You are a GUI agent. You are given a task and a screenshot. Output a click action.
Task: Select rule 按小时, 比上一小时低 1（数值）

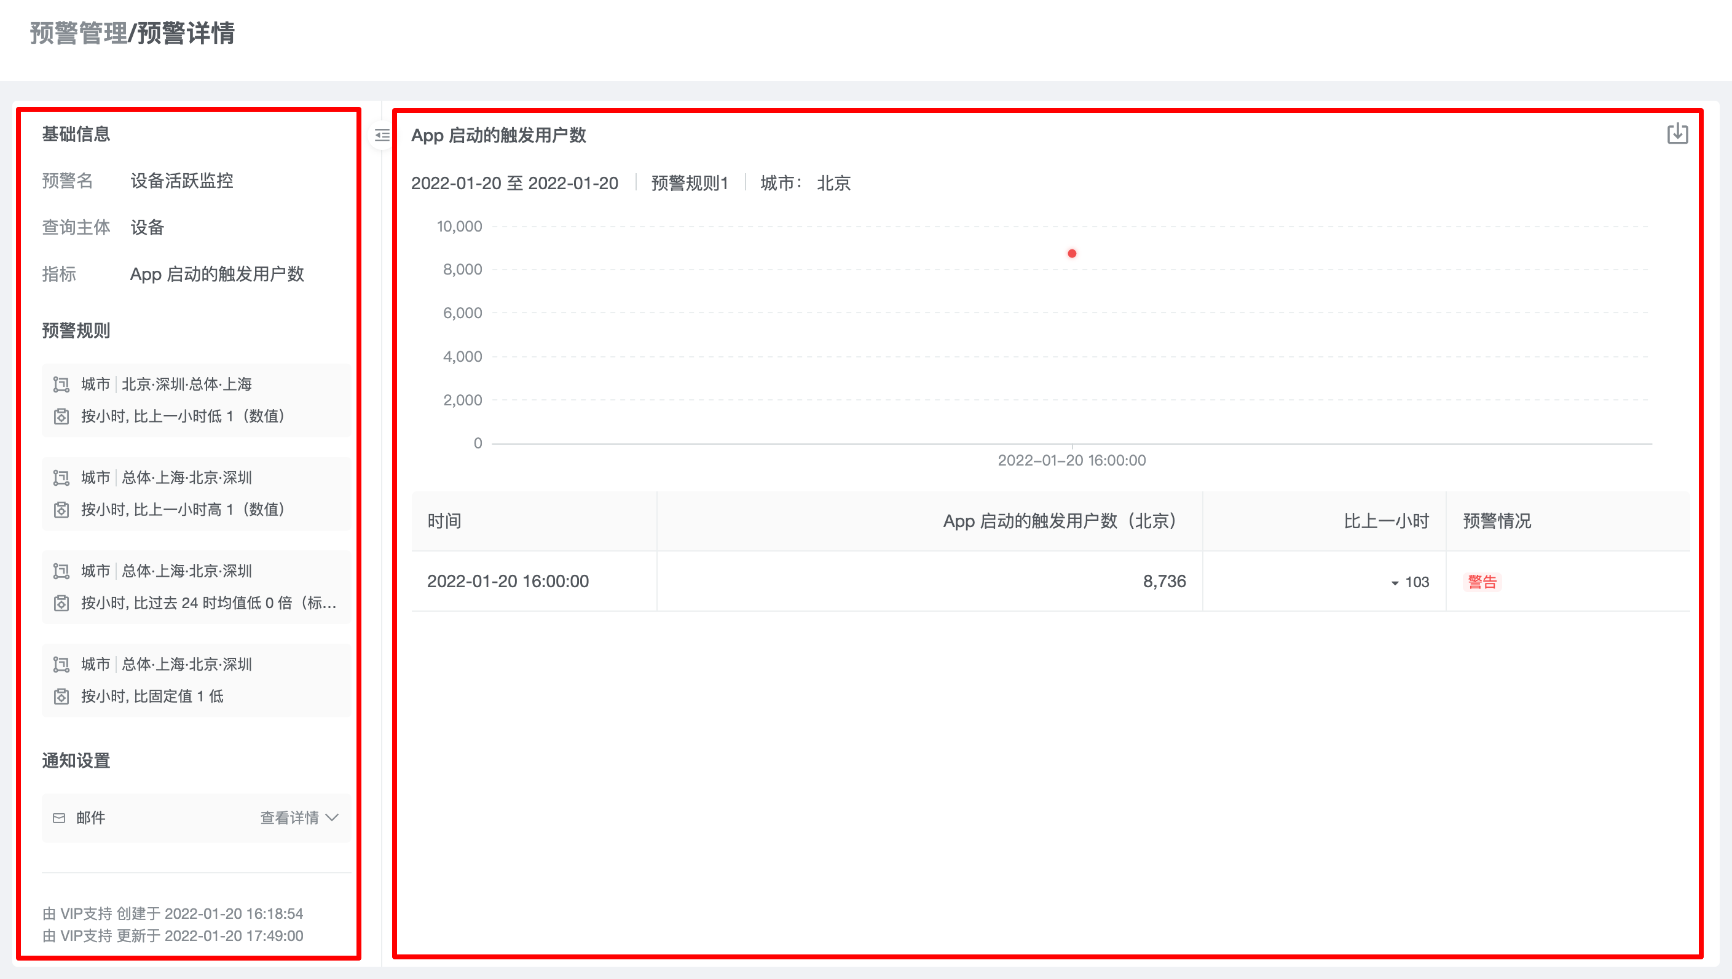(183, 416)
